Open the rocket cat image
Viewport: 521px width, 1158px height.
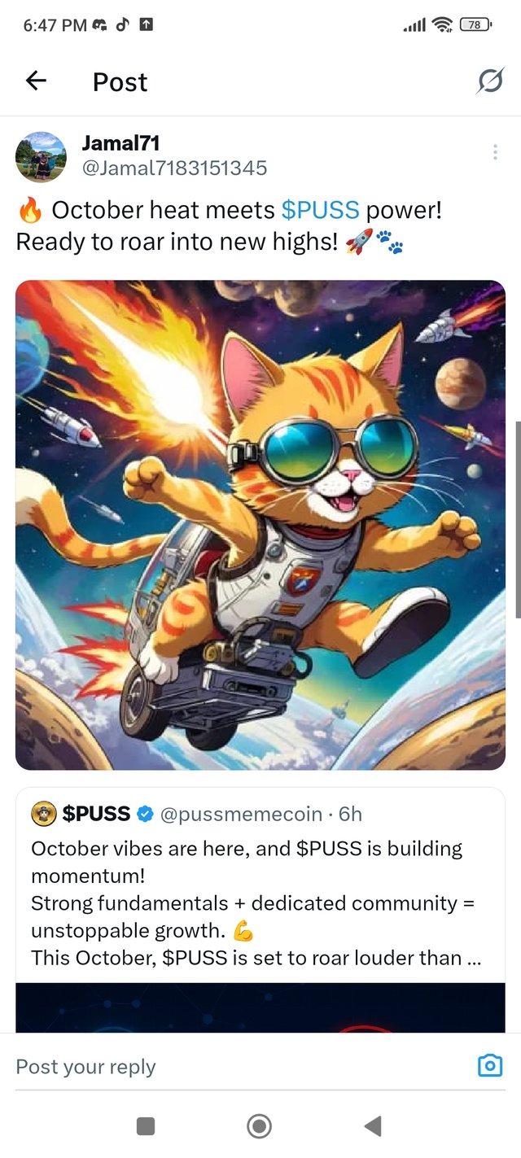(260, 525)
